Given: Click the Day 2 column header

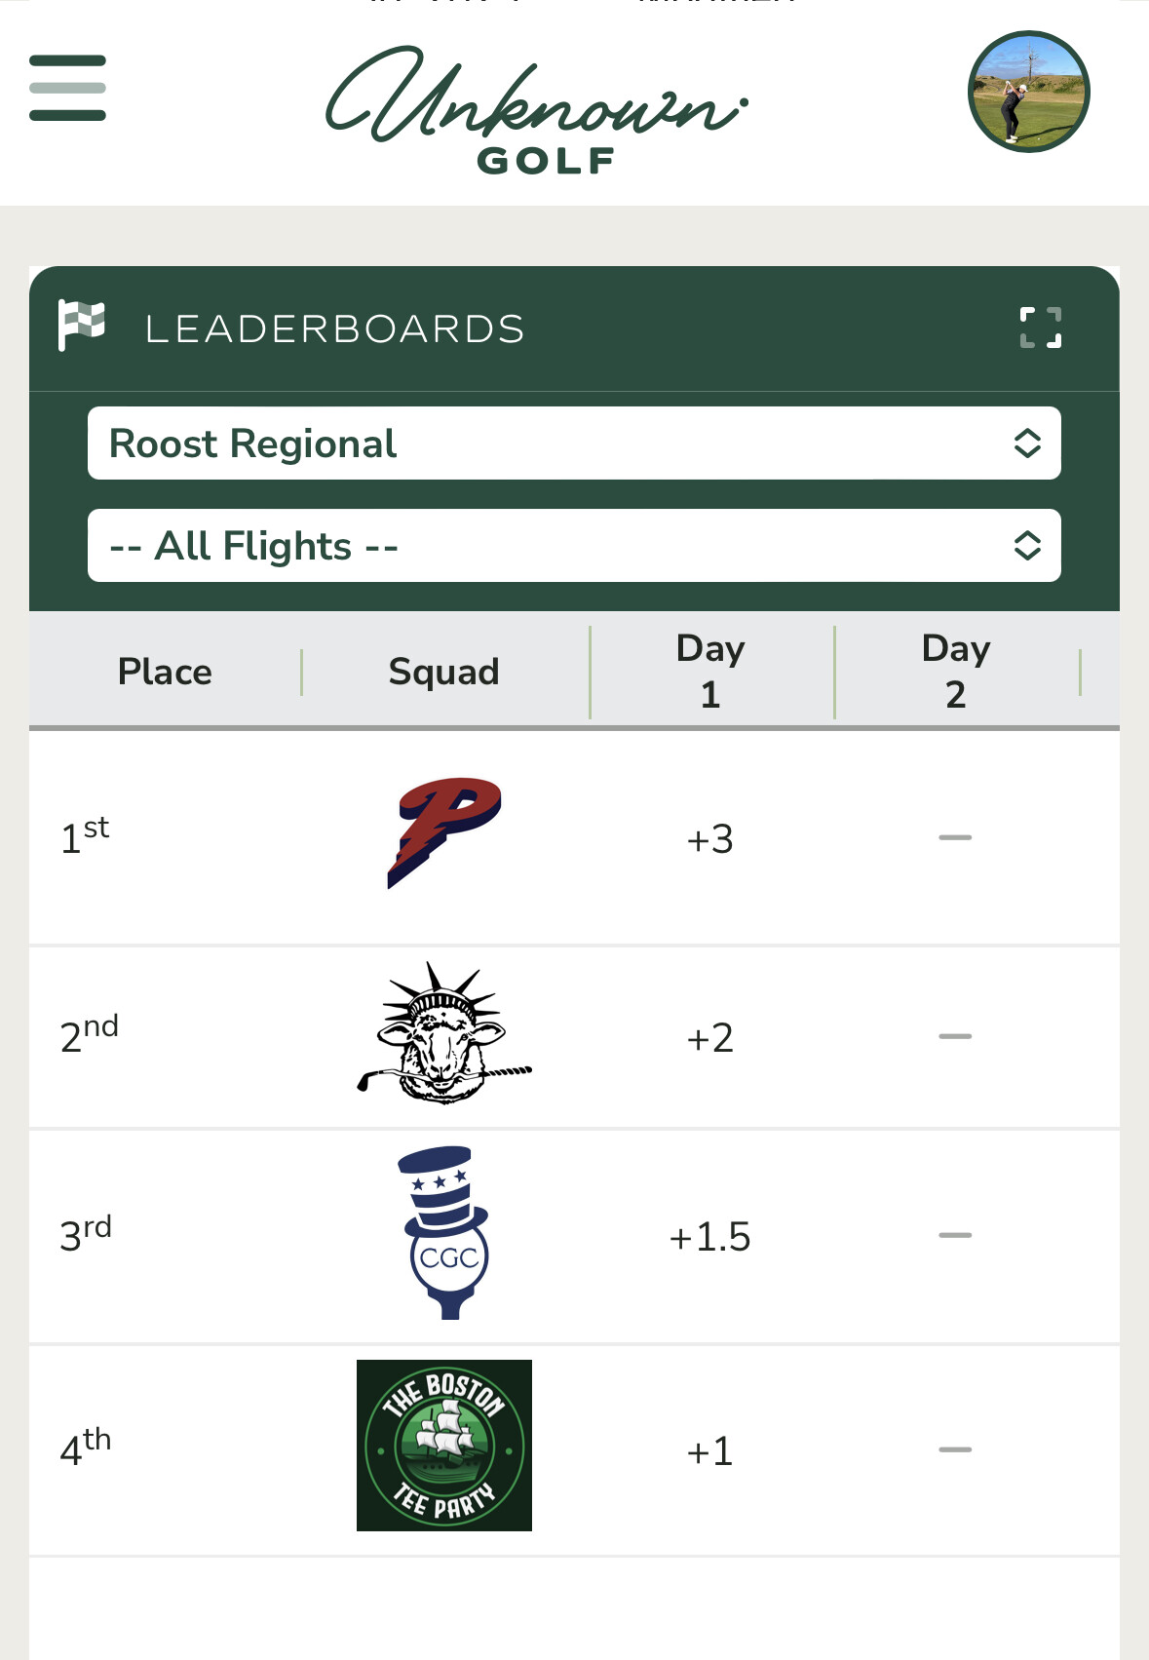Looking at the screenshot, I should pyautogui.click(x=956, y=671).
